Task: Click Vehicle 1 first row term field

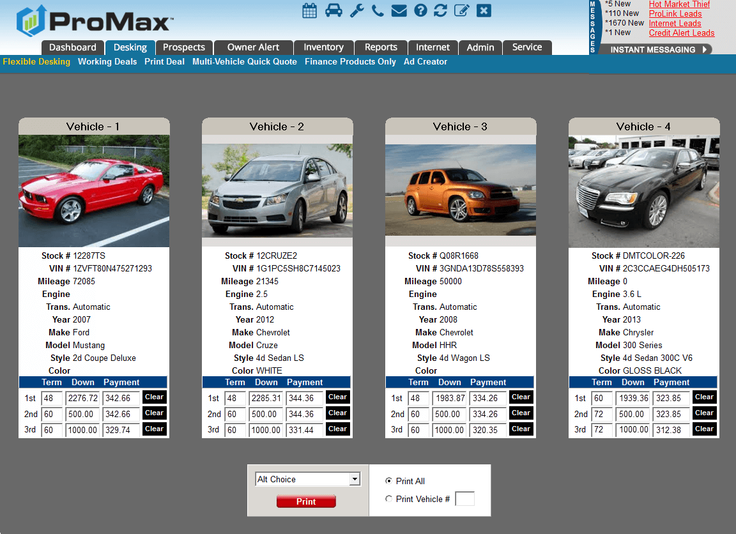Action: click(52, 399)
